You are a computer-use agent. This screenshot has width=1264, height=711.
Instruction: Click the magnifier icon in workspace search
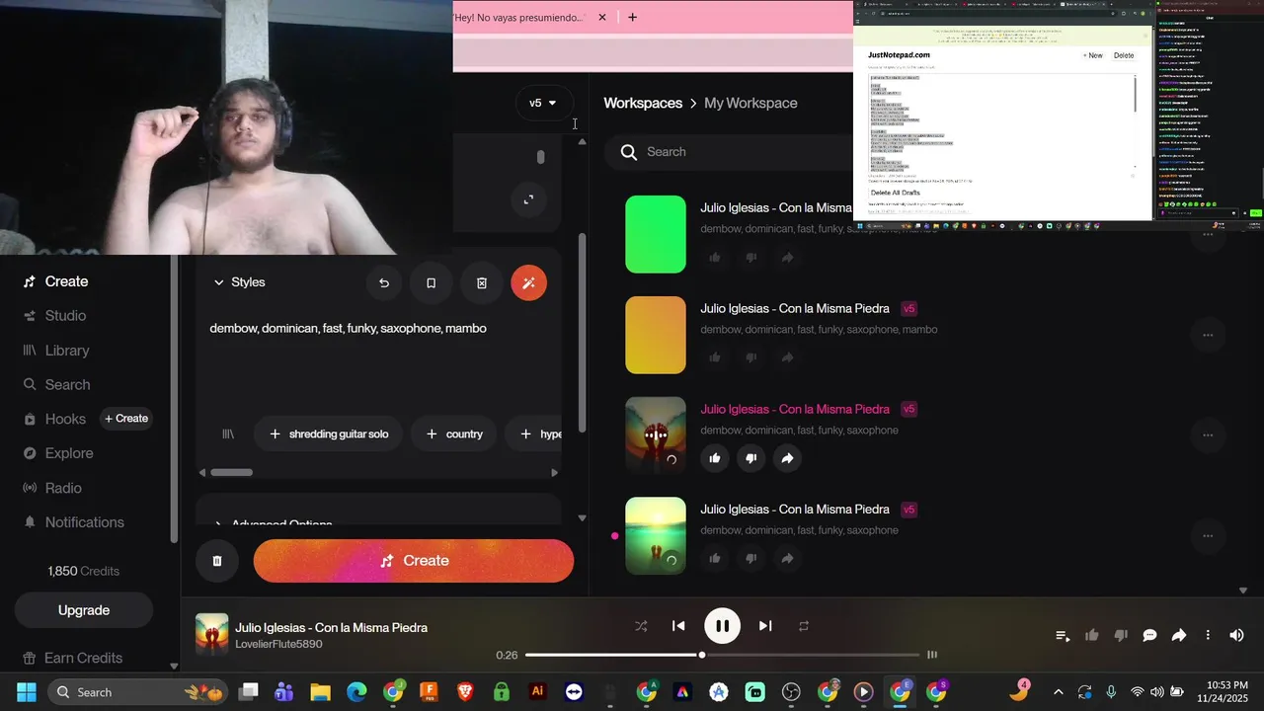click(628, 152)
